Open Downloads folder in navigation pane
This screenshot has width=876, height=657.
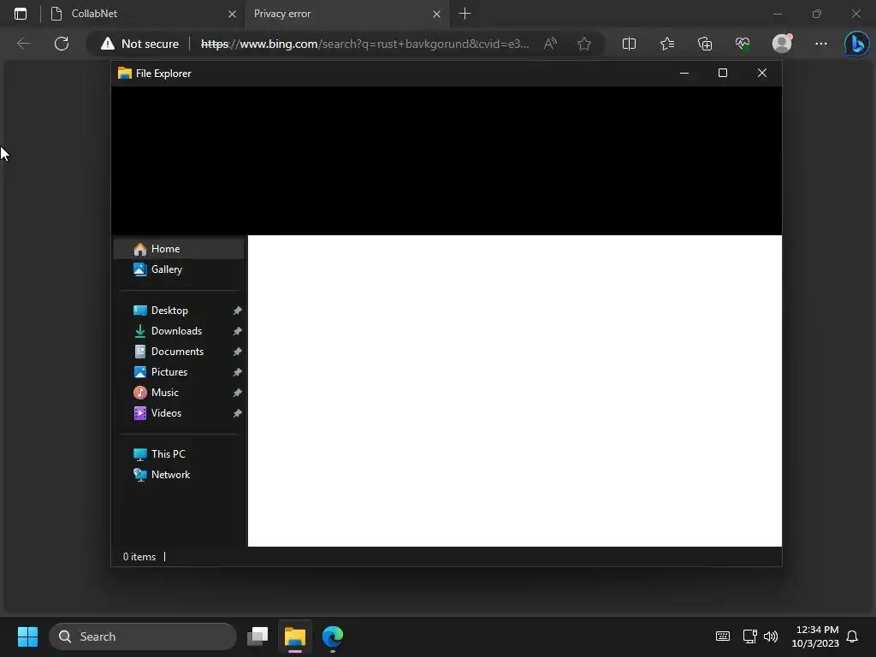click(179, 331)
